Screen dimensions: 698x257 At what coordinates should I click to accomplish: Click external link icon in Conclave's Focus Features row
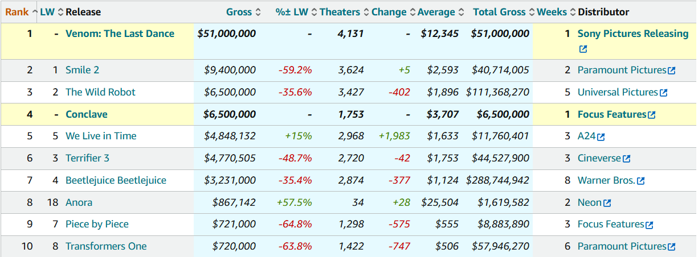652,115
